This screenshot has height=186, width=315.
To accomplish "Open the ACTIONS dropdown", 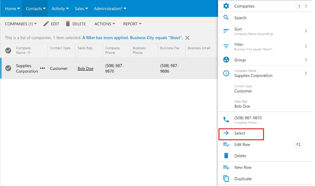I will [x=105, y=24].
